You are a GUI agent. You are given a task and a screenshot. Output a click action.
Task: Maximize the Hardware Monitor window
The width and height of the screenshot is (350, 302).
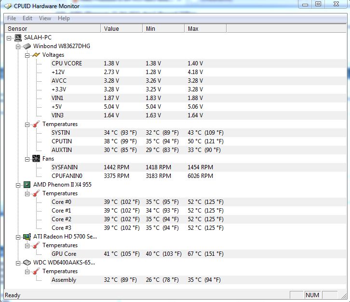tap(318, 4)
